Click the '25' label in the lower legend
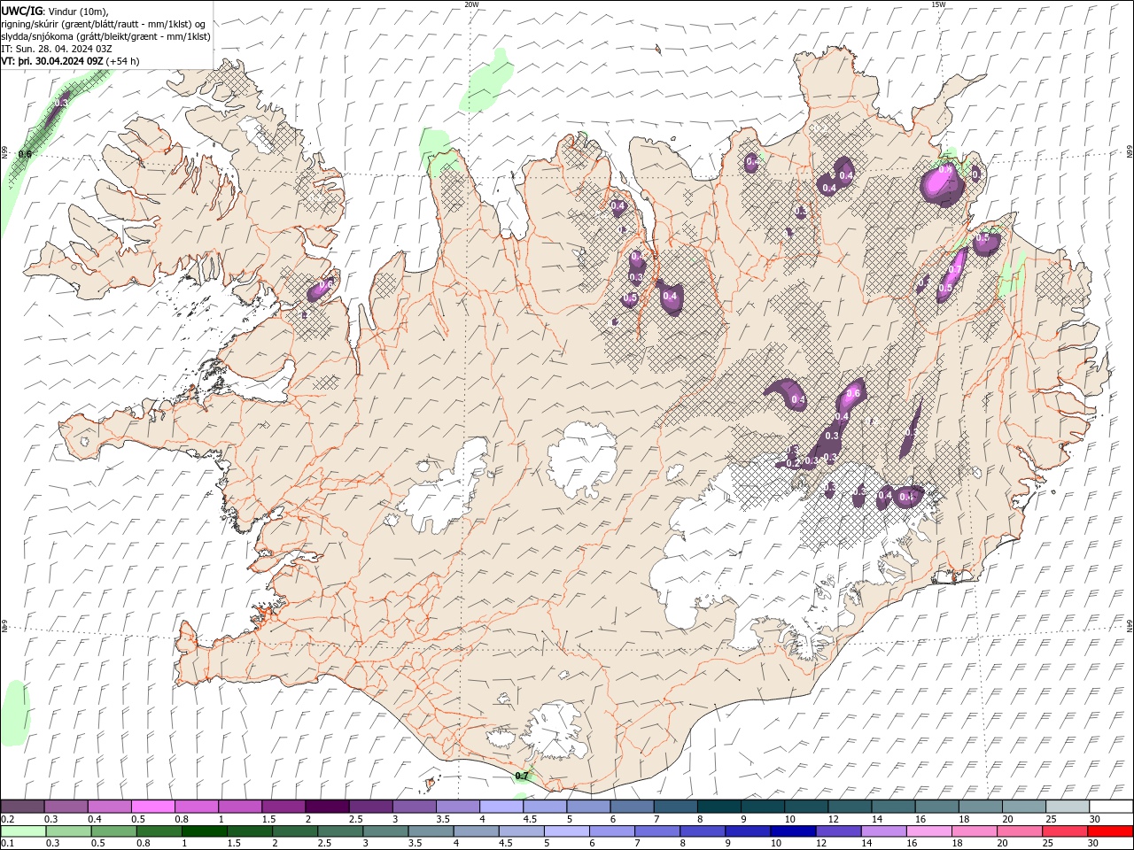 coord(1049,844)
